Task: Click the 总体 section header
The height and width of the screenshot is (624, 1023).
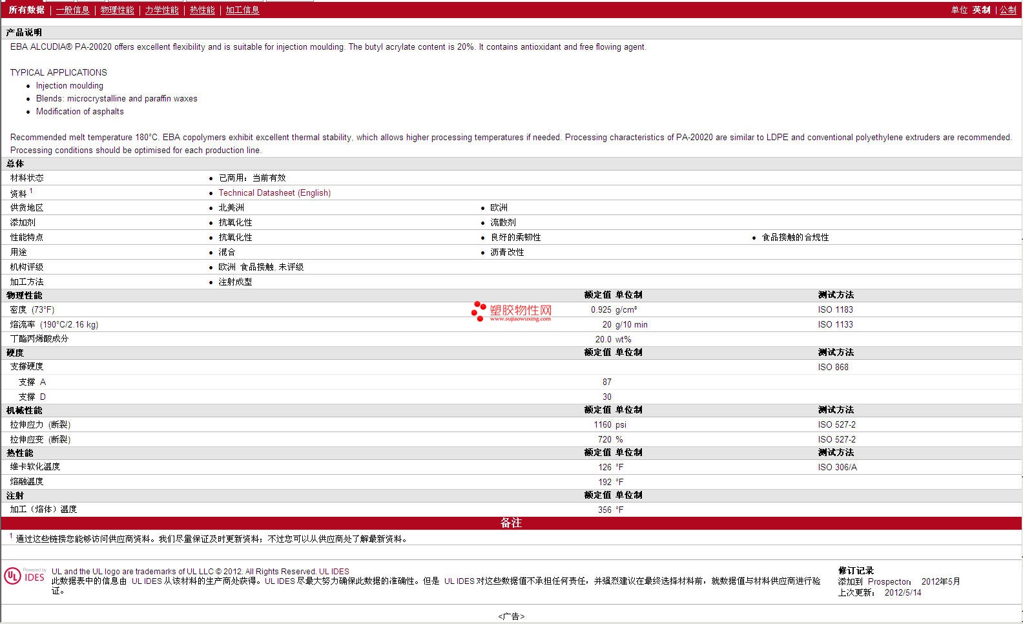Action: (15, 163)
